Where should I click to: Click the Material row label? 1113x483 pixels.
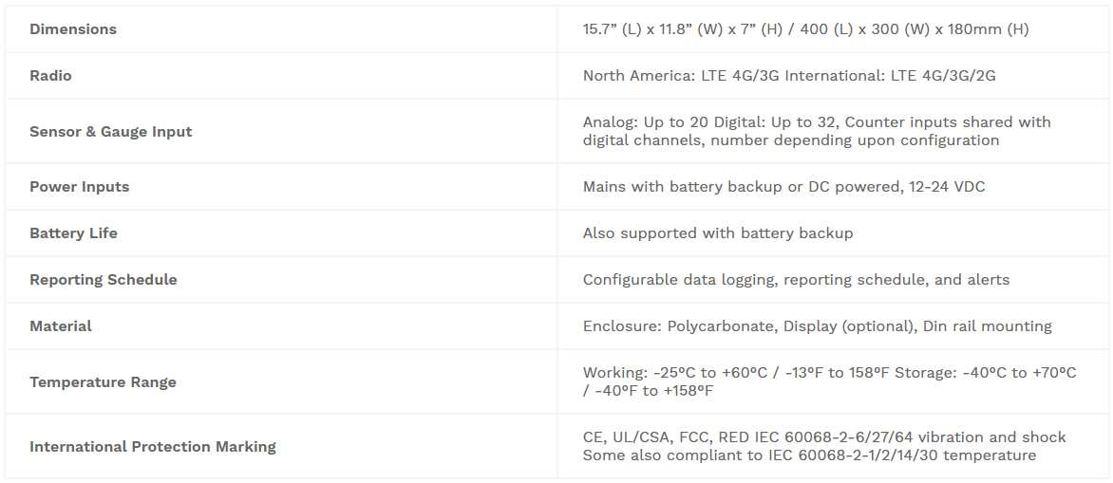click(61, 326)
